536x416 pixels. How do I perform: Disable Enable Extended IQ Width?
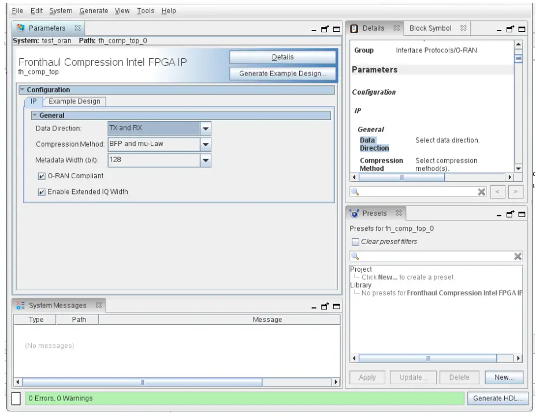42,192
